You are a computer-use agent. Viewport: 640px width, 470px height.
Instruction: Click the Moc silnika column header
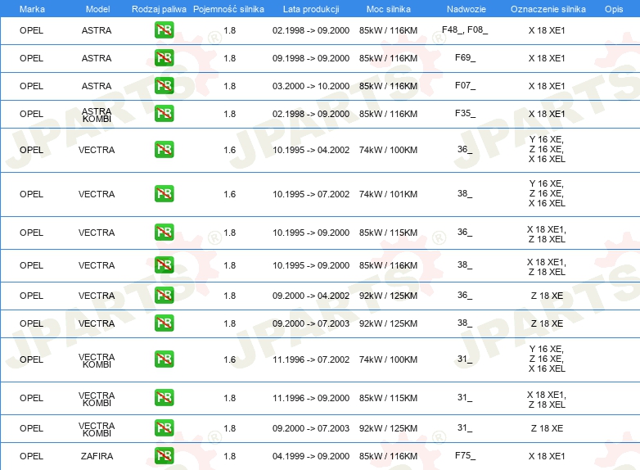click(x=389, y=9)
